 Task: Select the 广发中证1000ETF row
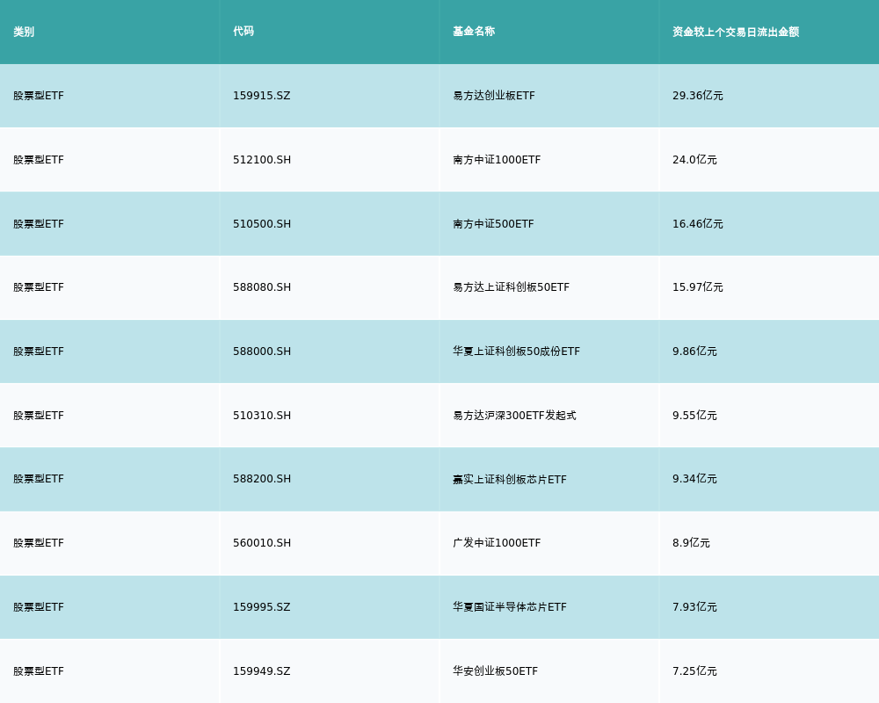(x=439, y=543)
